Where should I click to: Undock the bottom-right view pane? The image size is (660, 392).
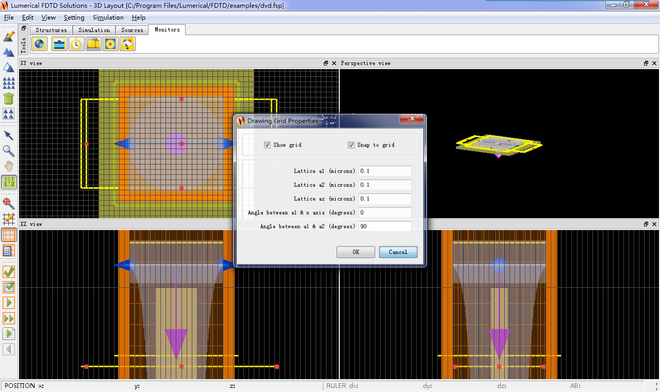pyautogui.click(x=646, y=224)
